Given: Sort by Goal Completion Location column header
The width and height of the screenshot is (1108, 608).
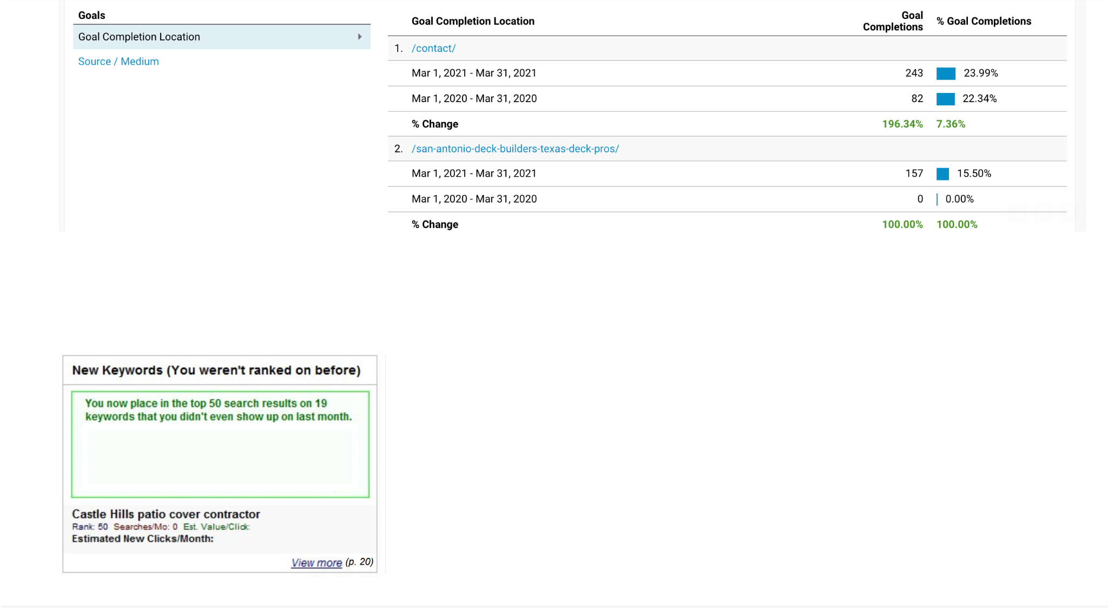Looking at the screenshot, I should pyautogui.click(x=473, y=21).
